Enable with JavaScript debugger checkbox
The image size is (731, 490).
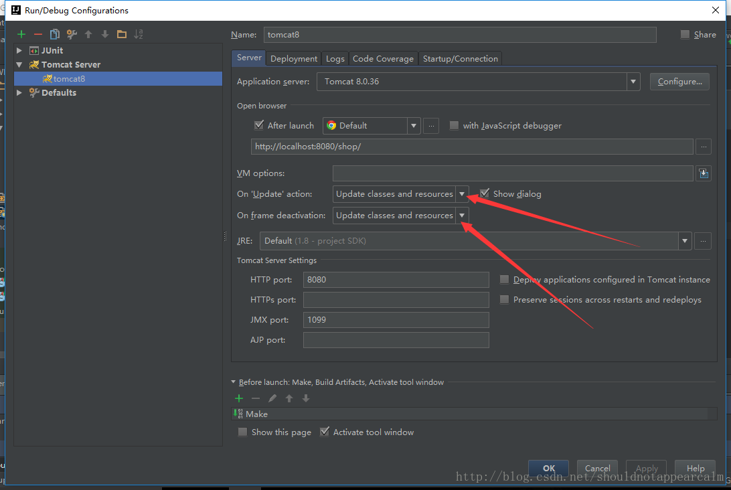[x=454, y=125]
